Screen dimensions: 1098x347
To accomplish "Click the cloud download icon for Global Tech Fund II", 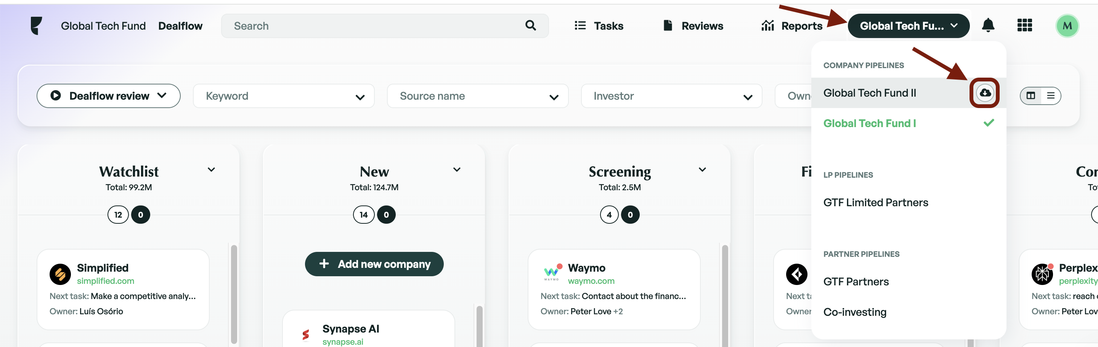I will (x=985, y=93).
